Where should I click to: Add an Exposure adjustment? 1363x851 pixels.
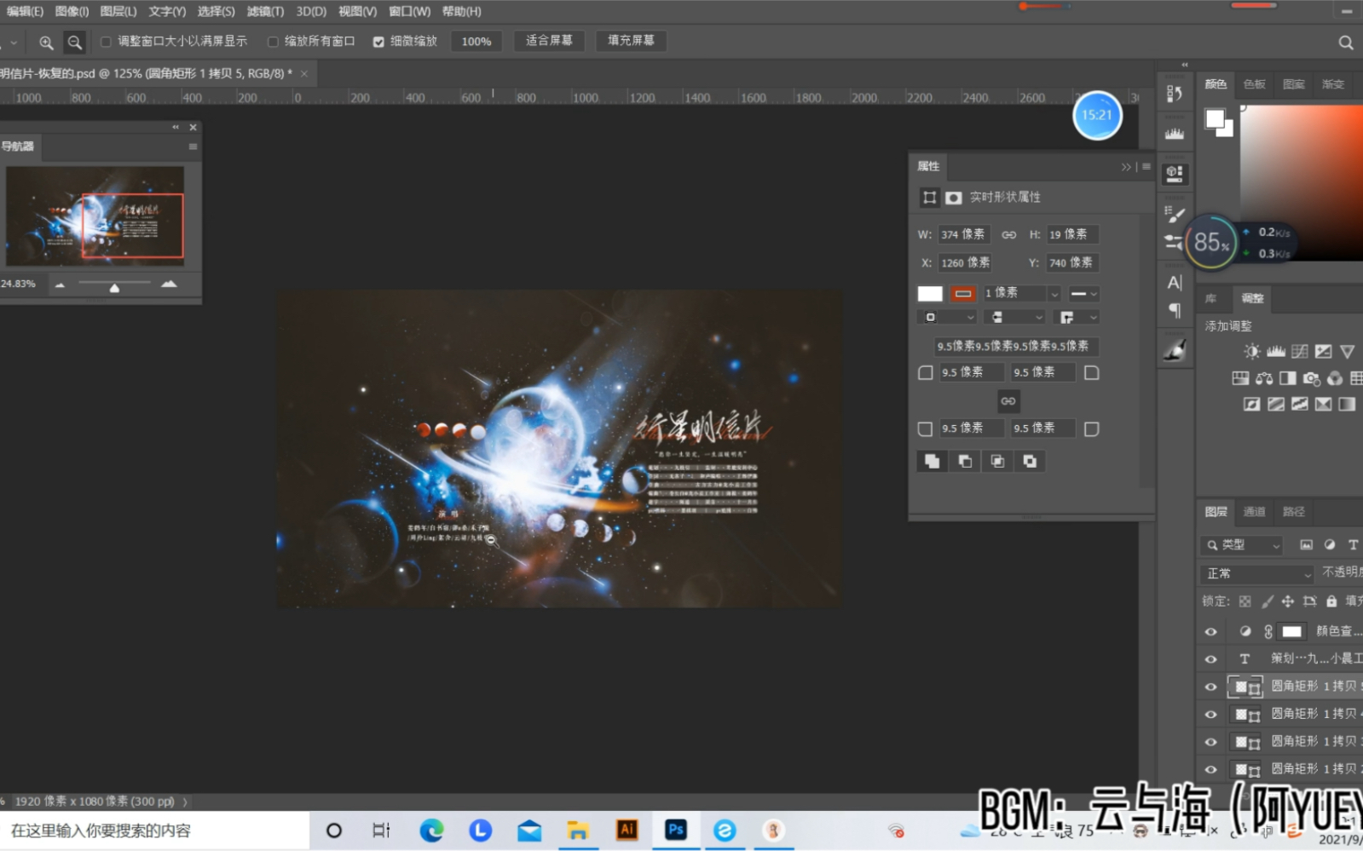tap(1323, 351)
